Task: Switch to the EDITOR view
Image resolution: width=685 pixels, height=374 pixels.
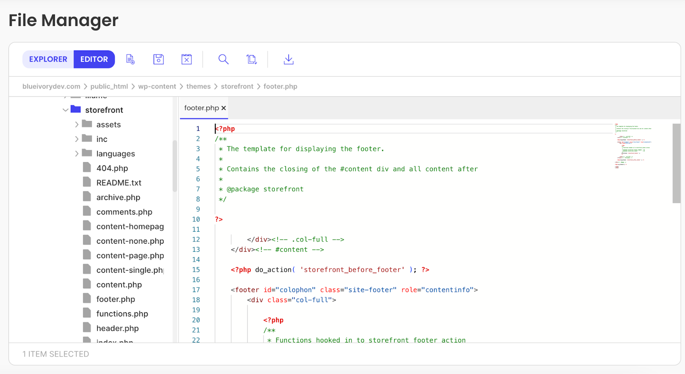Action: tap(94, 59)
